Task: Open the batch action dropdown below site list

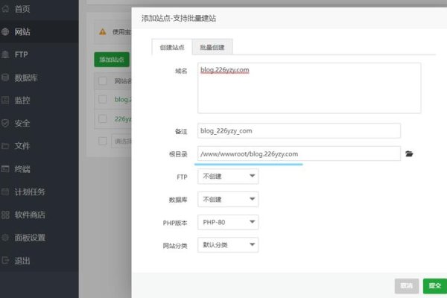Action: (121, 141)
